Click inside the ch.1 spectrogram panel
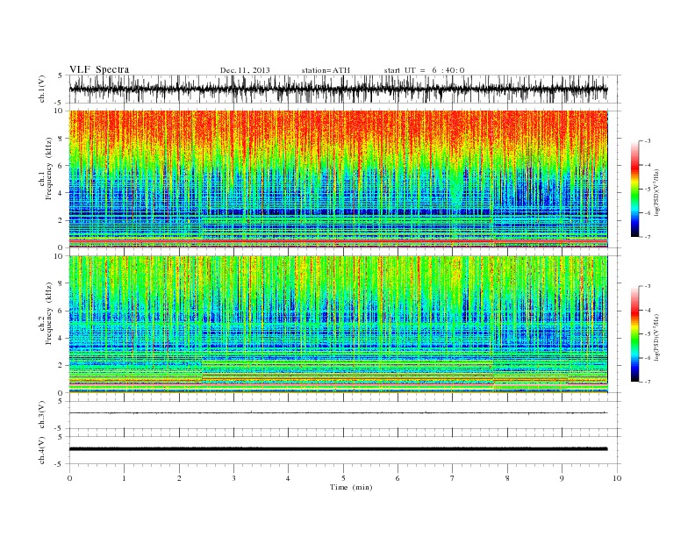 click(x=338, y=179)
